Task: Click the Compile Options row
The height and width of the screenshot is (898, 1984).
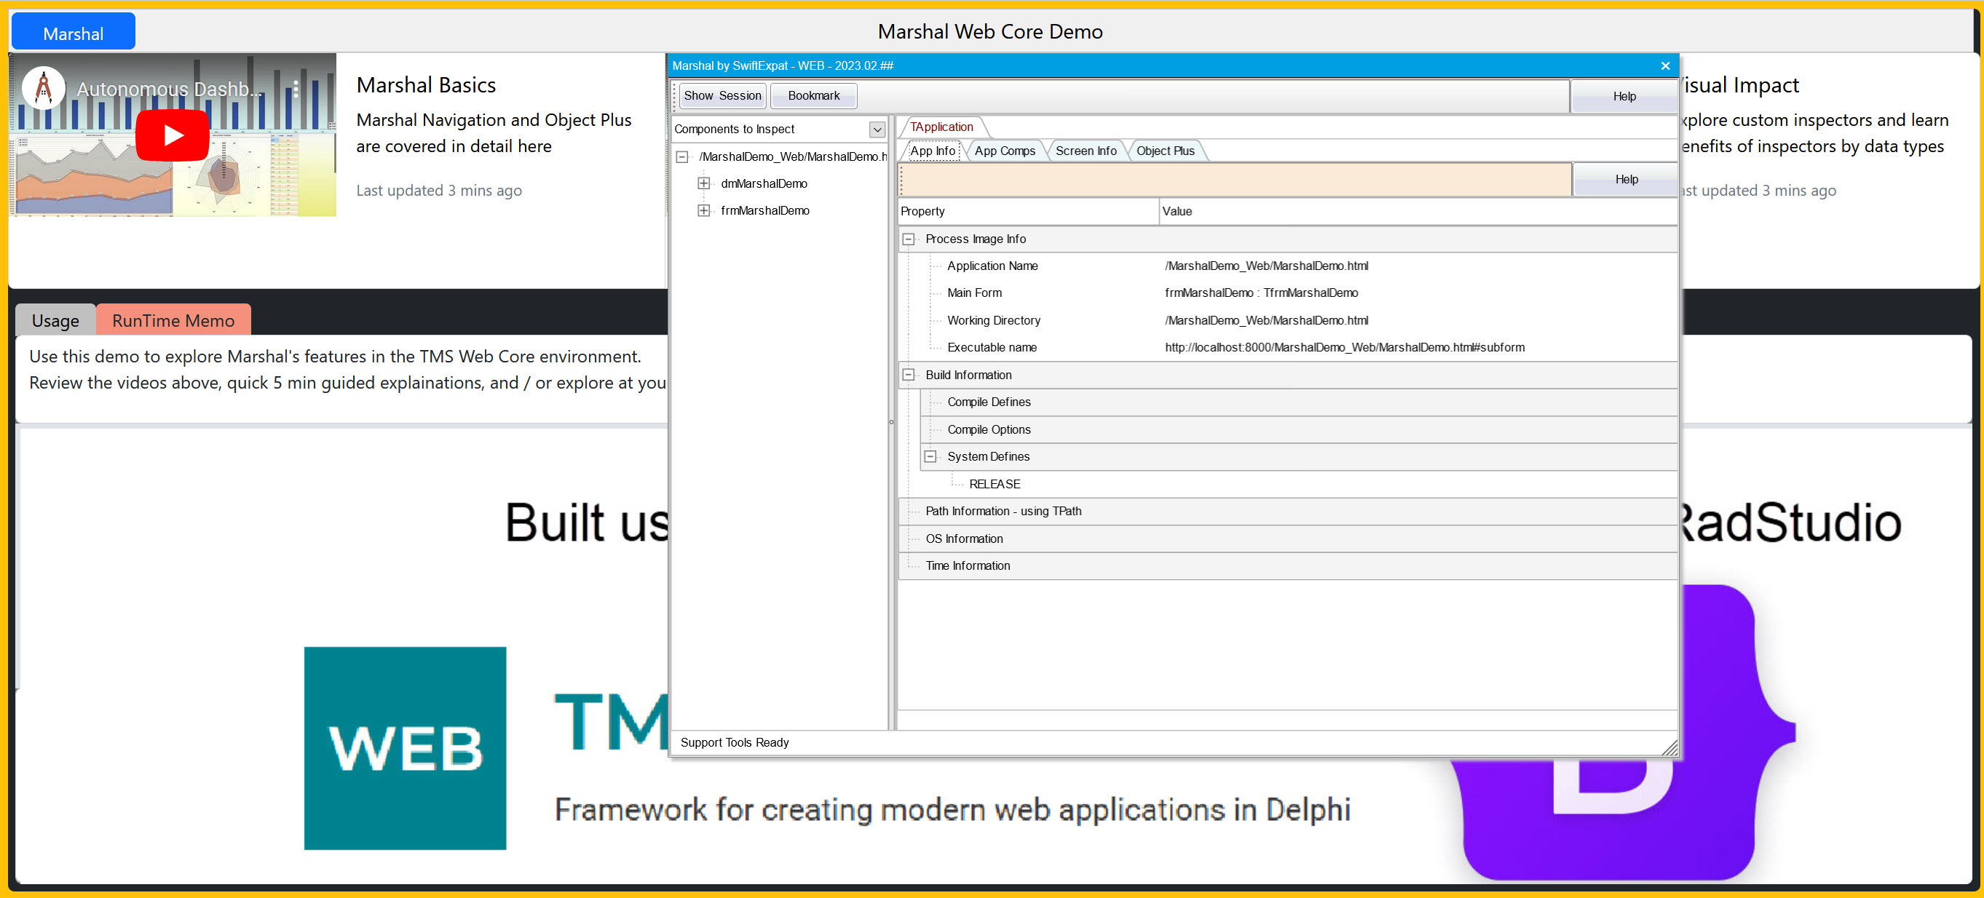Action: click(x=1299, y=429)
